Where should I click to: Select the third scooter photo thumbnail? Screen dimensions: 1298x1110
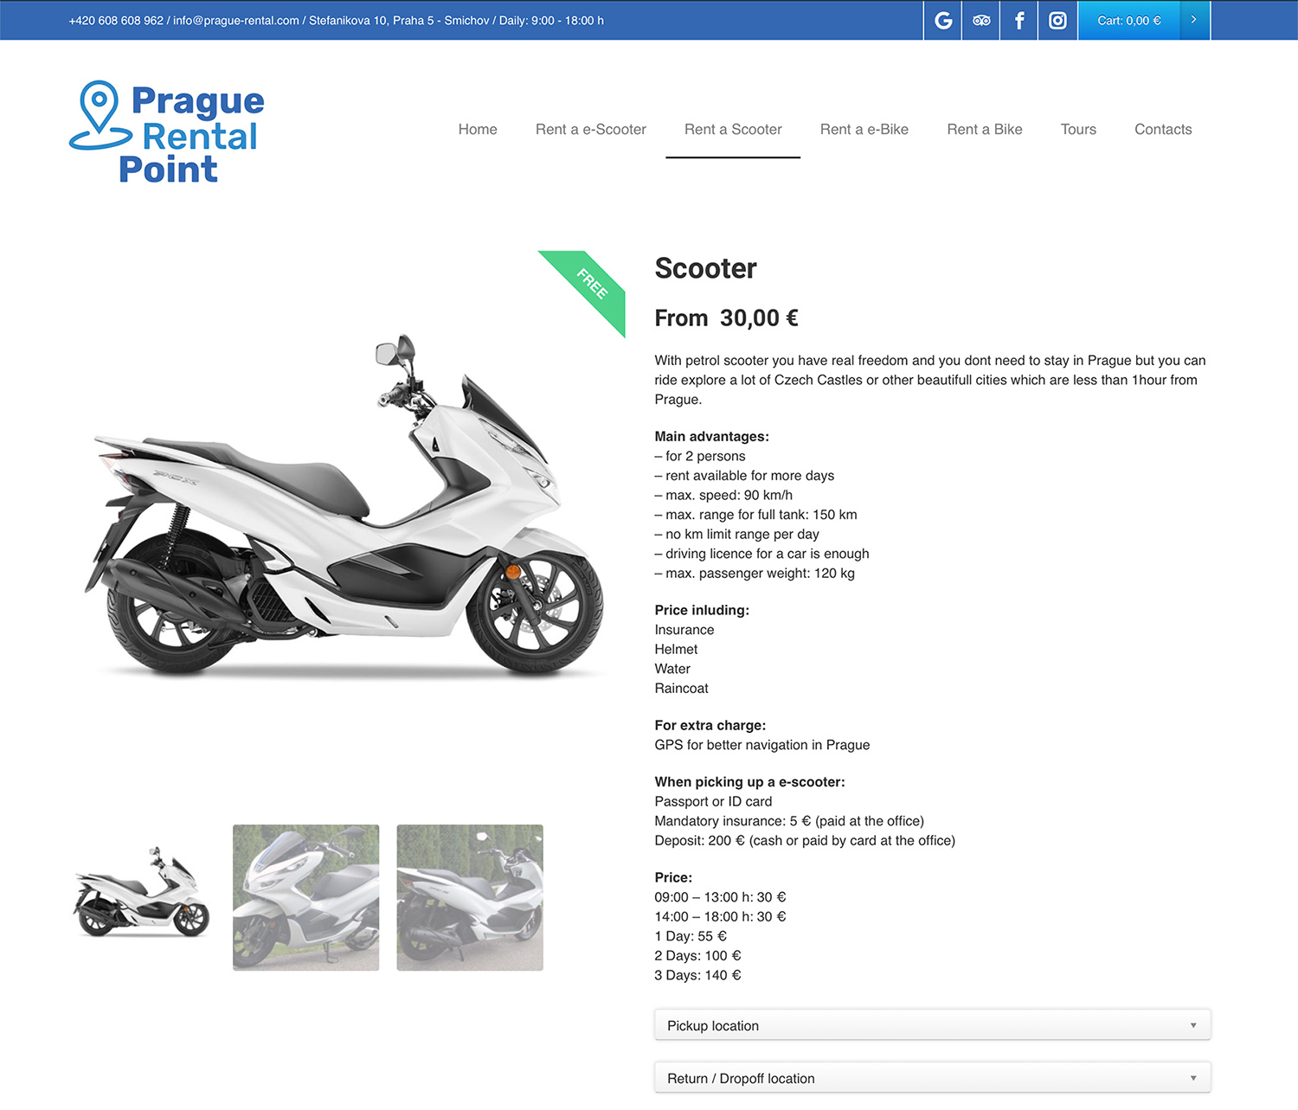(x=470, y=897)
